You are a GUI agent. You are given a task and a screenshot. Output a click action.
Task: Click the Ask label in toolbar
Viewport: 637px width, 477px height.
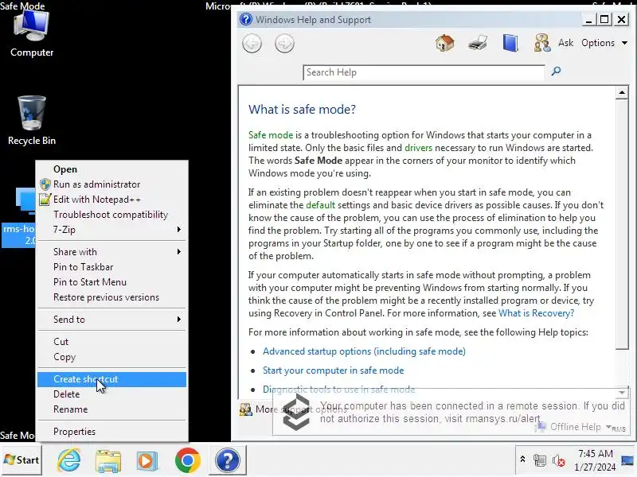(x=565, y=43)
